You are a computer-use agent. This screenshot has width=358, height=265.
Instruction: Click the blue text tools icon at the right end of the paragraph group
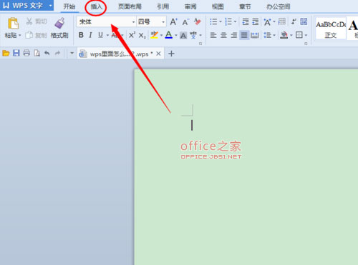click(x=304, y=21)
